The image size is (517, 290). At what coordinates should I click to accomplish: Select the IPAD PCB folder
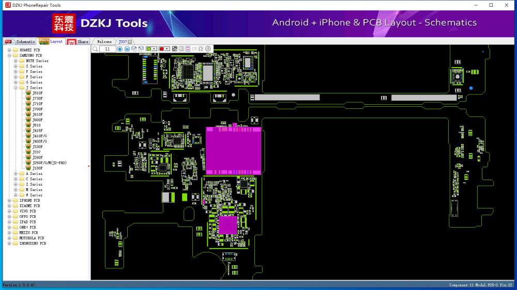click(x=27, y=222)
